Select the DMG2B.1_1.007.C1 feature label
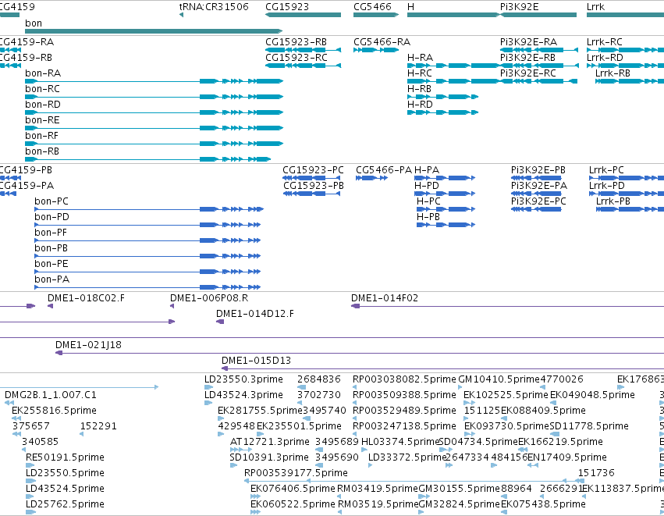Screen dimensions: 664x516 tap(51, 395)
